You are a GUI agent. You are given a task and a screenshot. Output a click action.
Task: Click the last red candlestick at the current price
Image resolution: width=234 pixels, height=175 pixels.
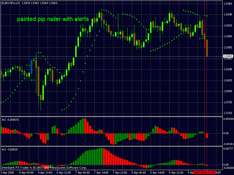coord(207,48)
